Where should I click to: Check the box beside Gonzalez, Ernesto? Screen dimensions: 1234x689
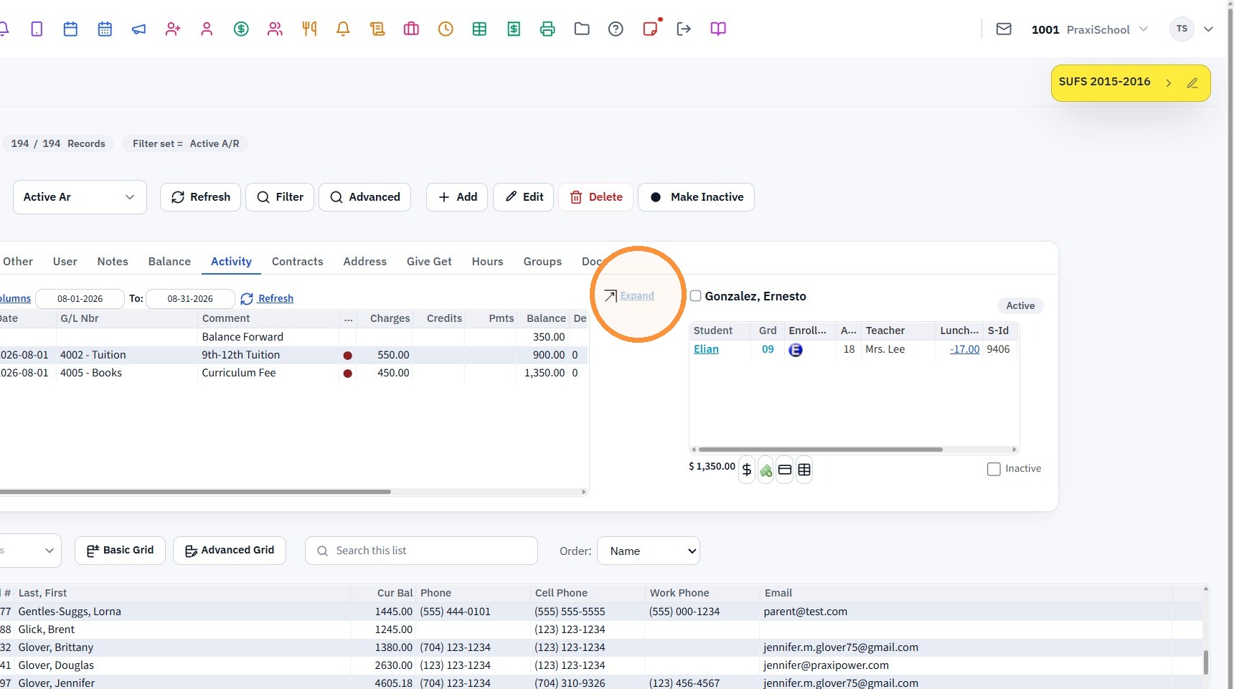(695, 296)
